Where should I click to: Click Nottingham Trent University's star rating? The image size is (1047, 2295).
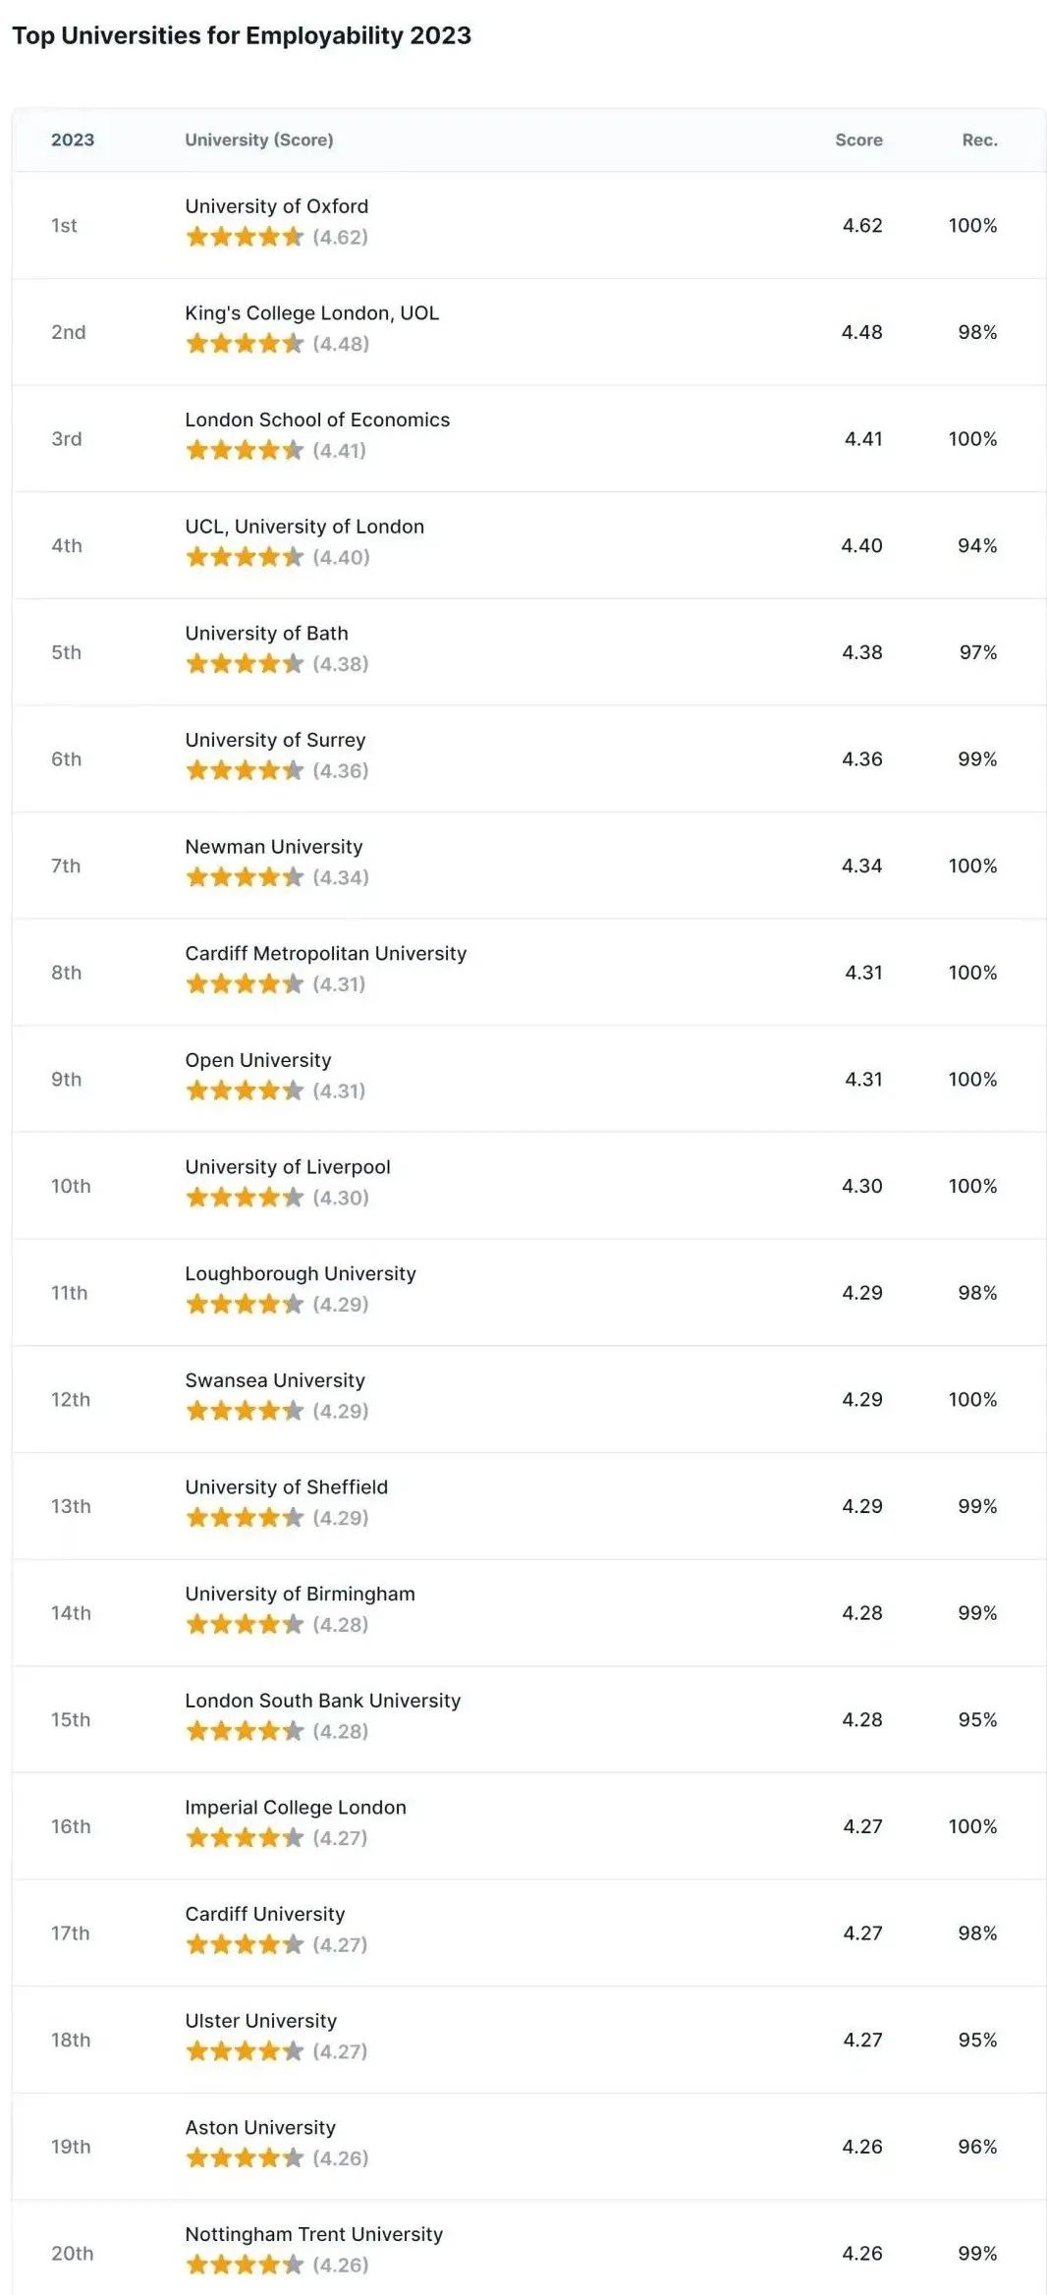(245, 2266)
